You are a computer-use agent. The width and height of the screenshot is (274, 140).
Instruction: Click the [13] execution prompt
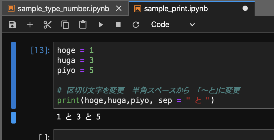click(x=40, y=51)
